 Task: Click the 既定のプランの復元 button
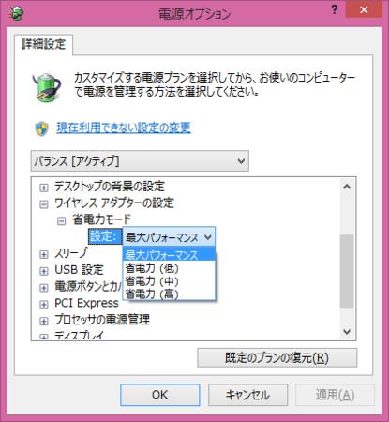click(x=277, y=358)
